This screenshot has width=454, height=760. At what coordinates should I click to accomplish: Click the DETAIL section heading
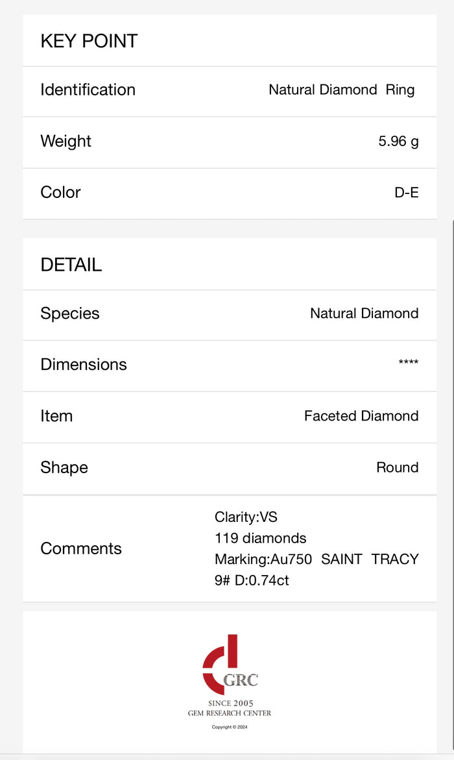coord(71,265)
